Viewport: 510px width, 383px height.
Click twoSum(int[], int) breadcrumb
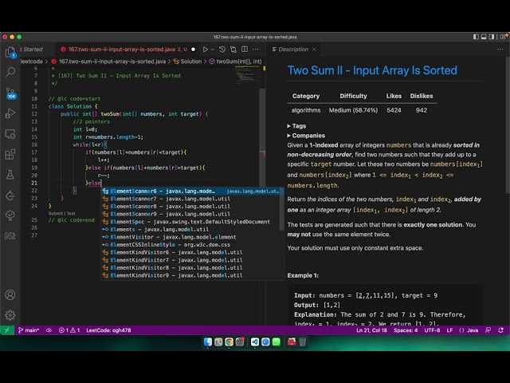coord(239,61)
